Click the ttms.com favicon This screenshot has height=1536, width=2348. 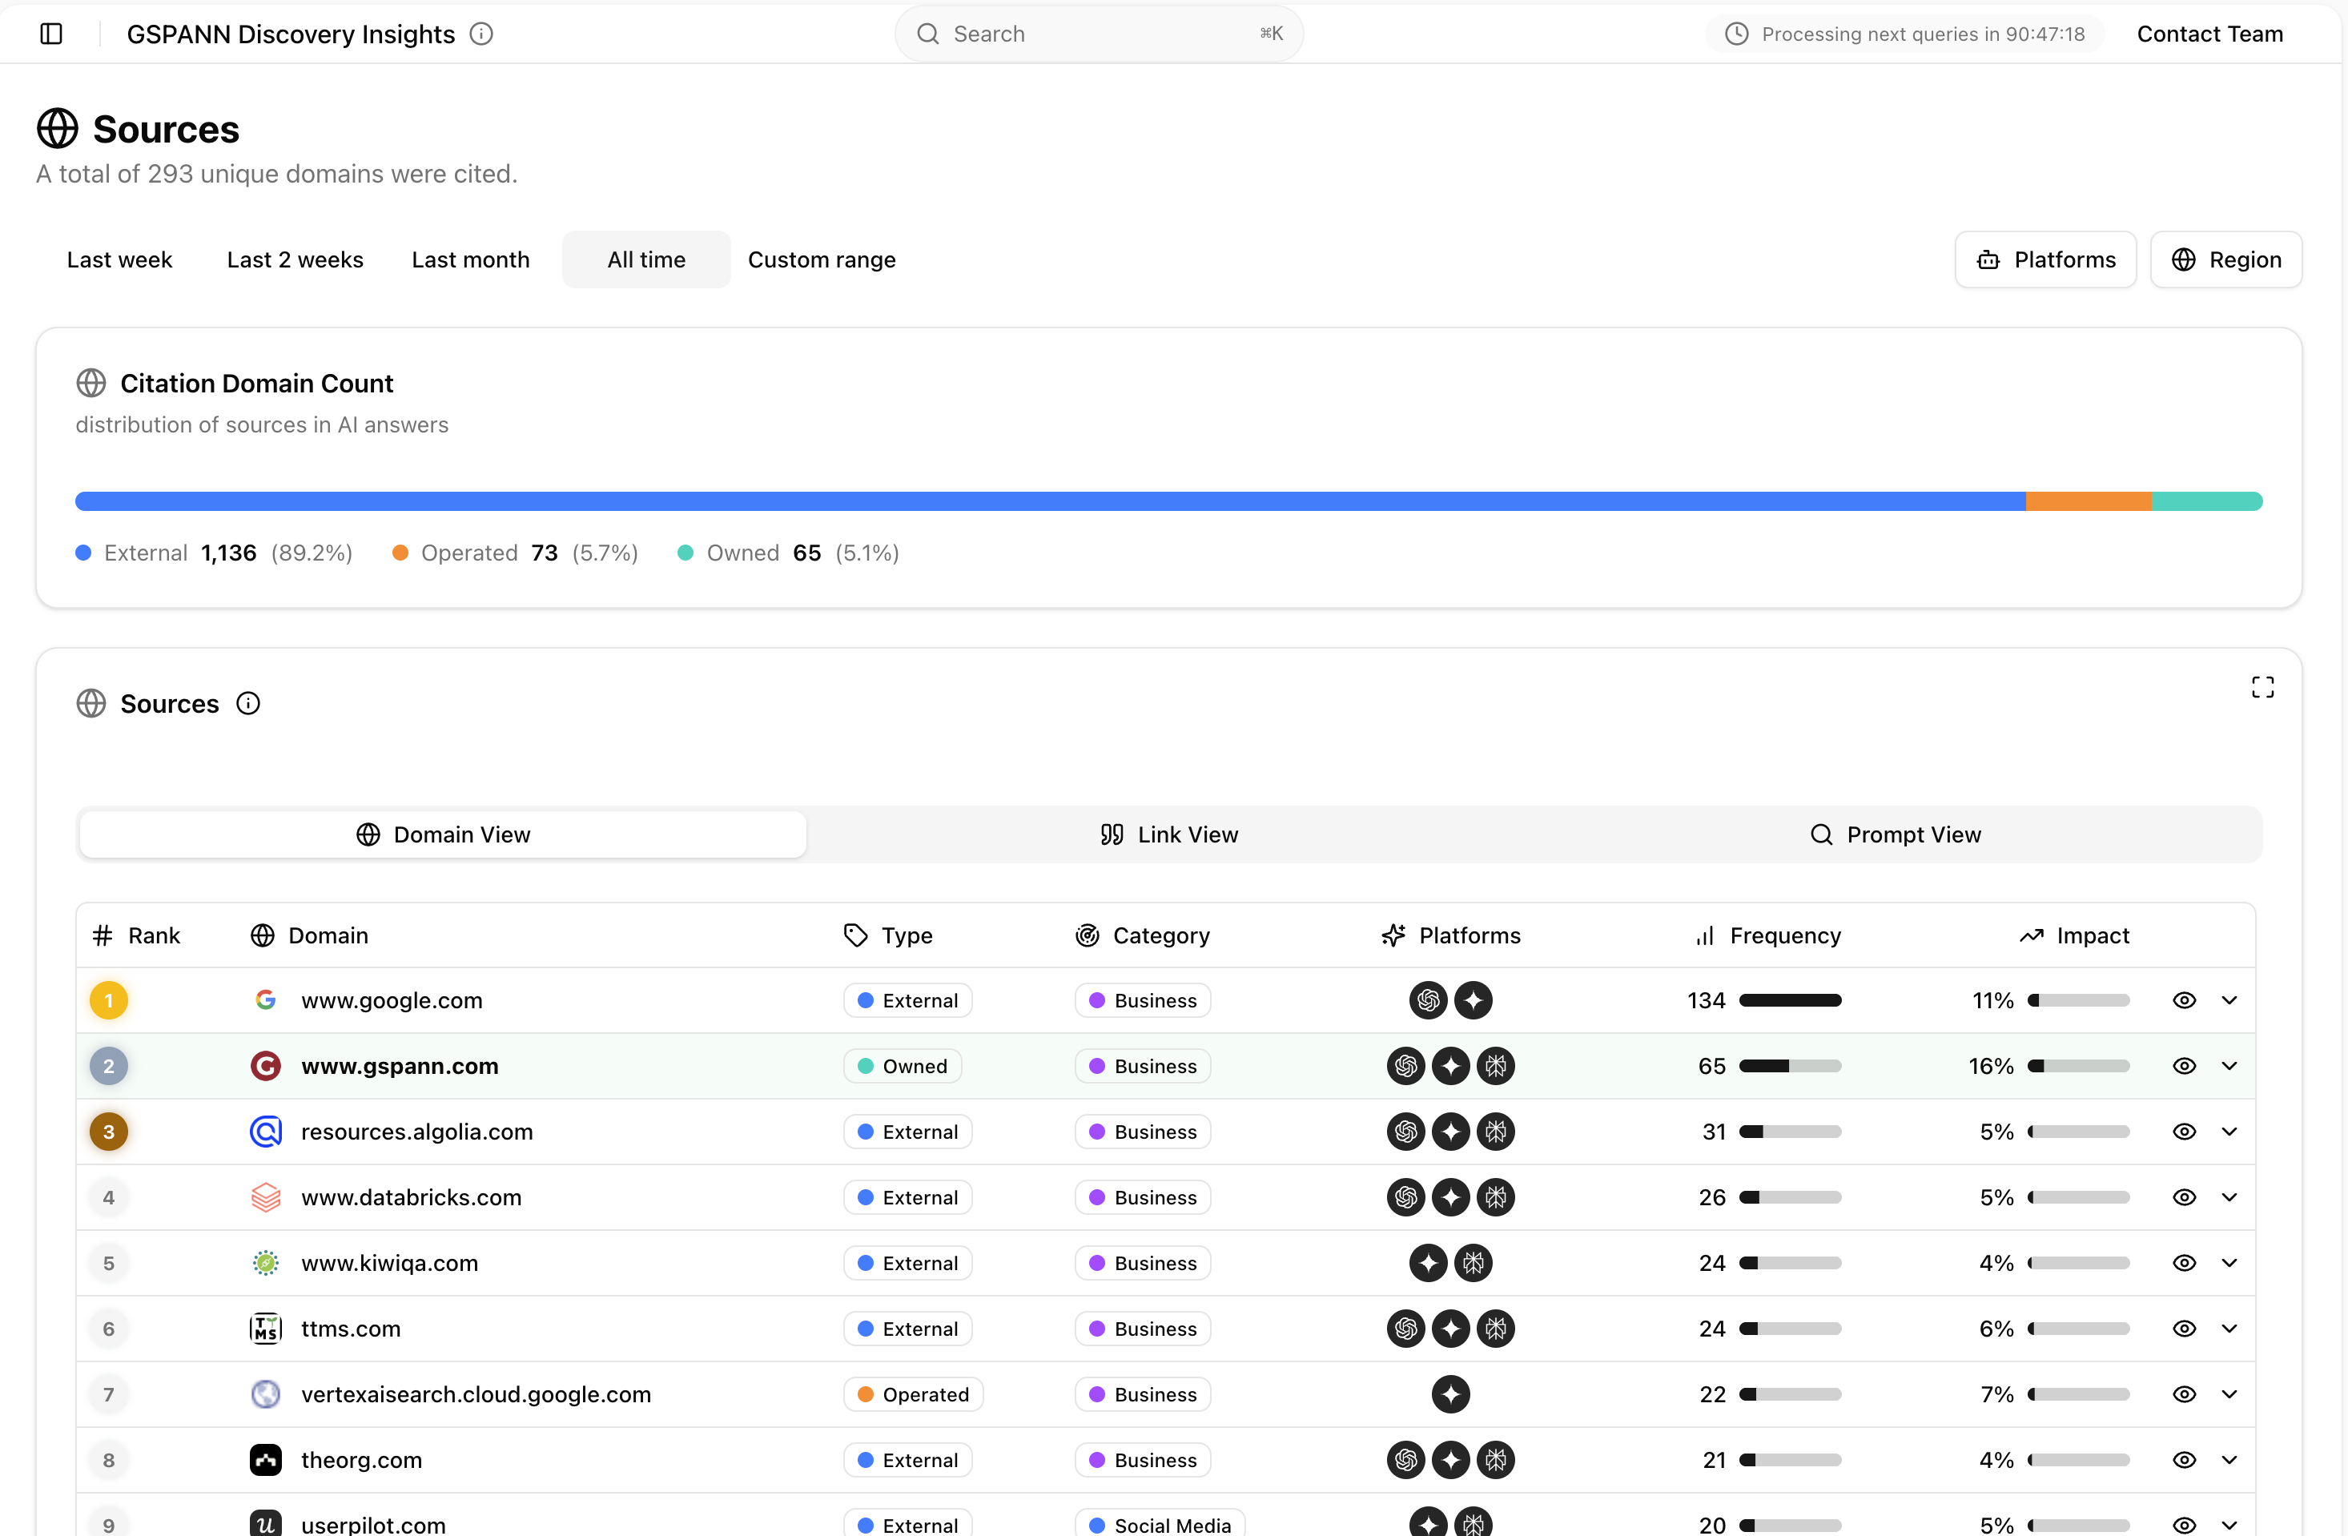click(x=265, y=1328)
